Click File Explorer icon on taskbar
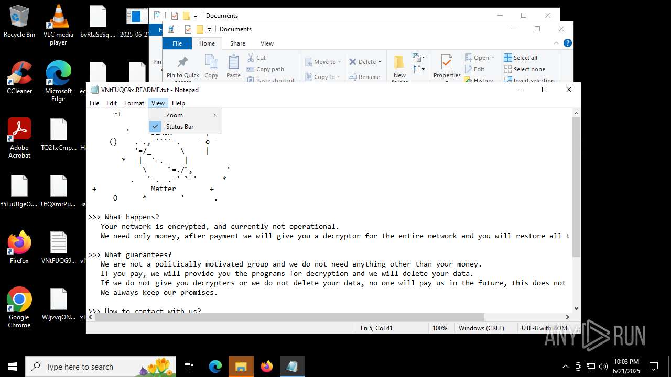Image resolution: width=671 pixels, height=377 pixels. click(x=241, y=367)
